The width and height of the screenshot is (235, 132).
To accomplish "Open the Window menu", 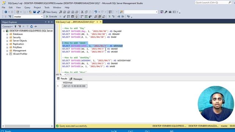I will click(x=57, y=7).
